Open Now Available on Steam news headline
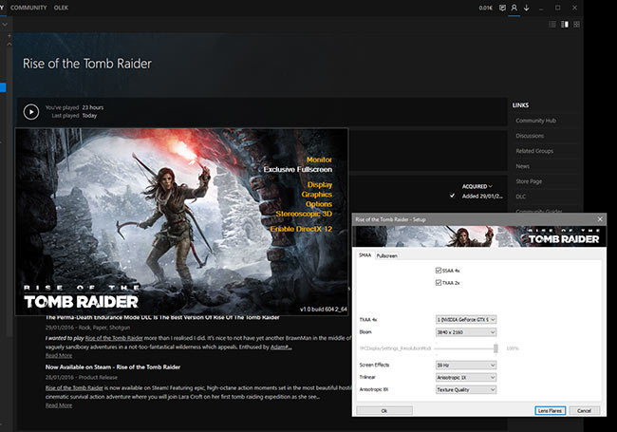This screenshot has height=432, width=617. [113, 367]
